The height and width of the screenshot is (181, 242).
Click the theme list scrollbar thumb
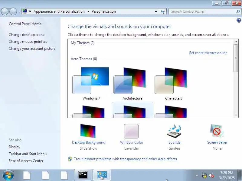pyautogui.click(x=236, y=58)
